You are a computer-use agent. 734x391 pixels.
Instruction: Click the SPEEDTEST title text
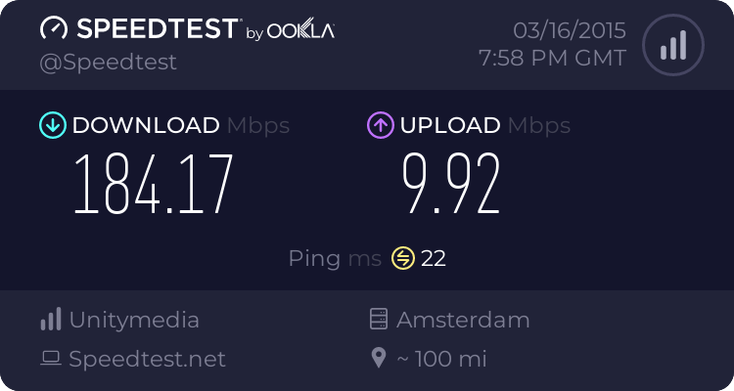155,29
